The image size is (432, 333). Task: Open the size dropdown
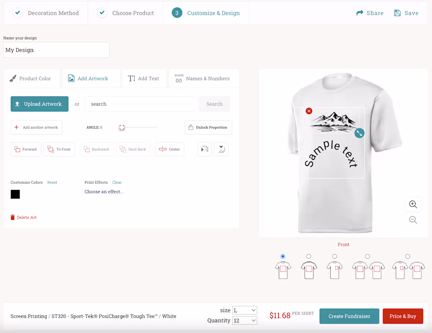coord(245,310)
